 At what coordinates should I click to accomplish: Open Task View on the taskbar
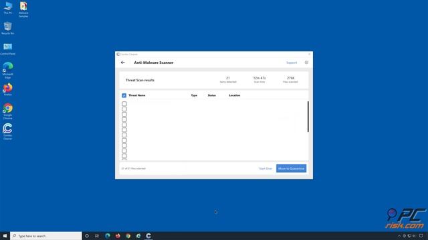pyautogui.click(x=97, y=235)
